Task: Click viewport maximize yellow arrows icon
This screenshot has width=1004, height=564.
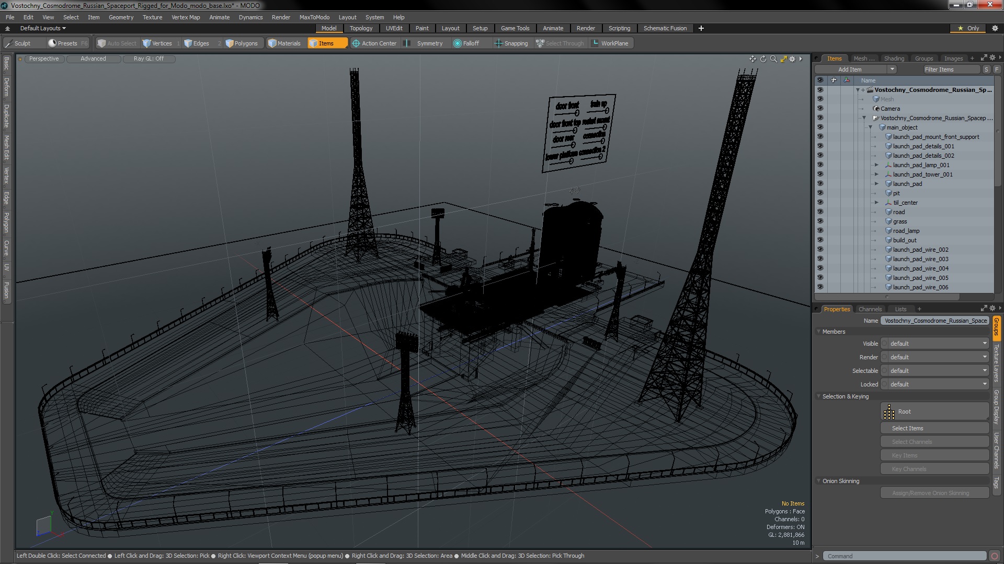Action: point(783,59)
